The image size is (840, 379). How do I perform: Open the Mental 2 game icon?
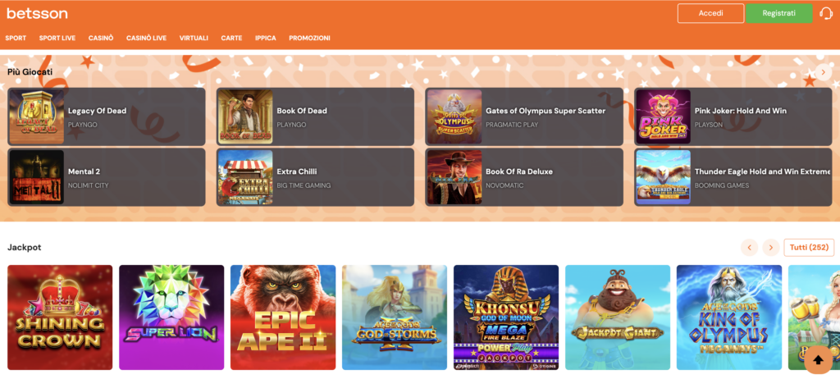coord(36,177)
